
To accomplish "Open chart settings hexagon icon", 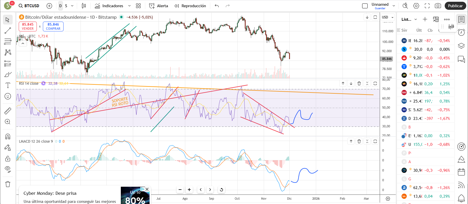I will (416, 6).
